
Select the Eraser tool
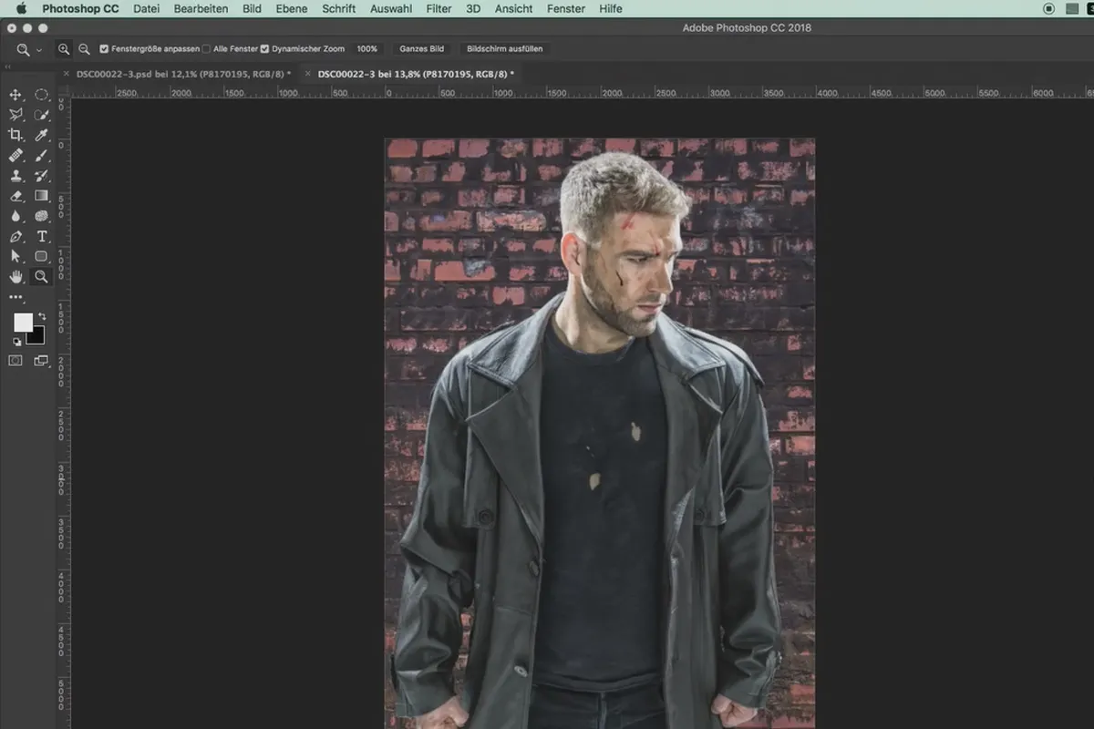15,196
